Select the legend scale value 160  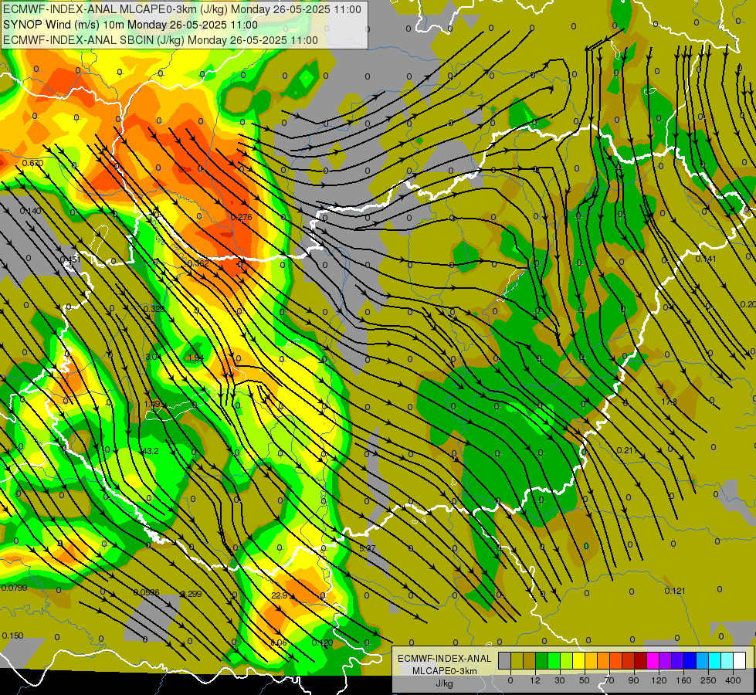click(x=683, y=680)
